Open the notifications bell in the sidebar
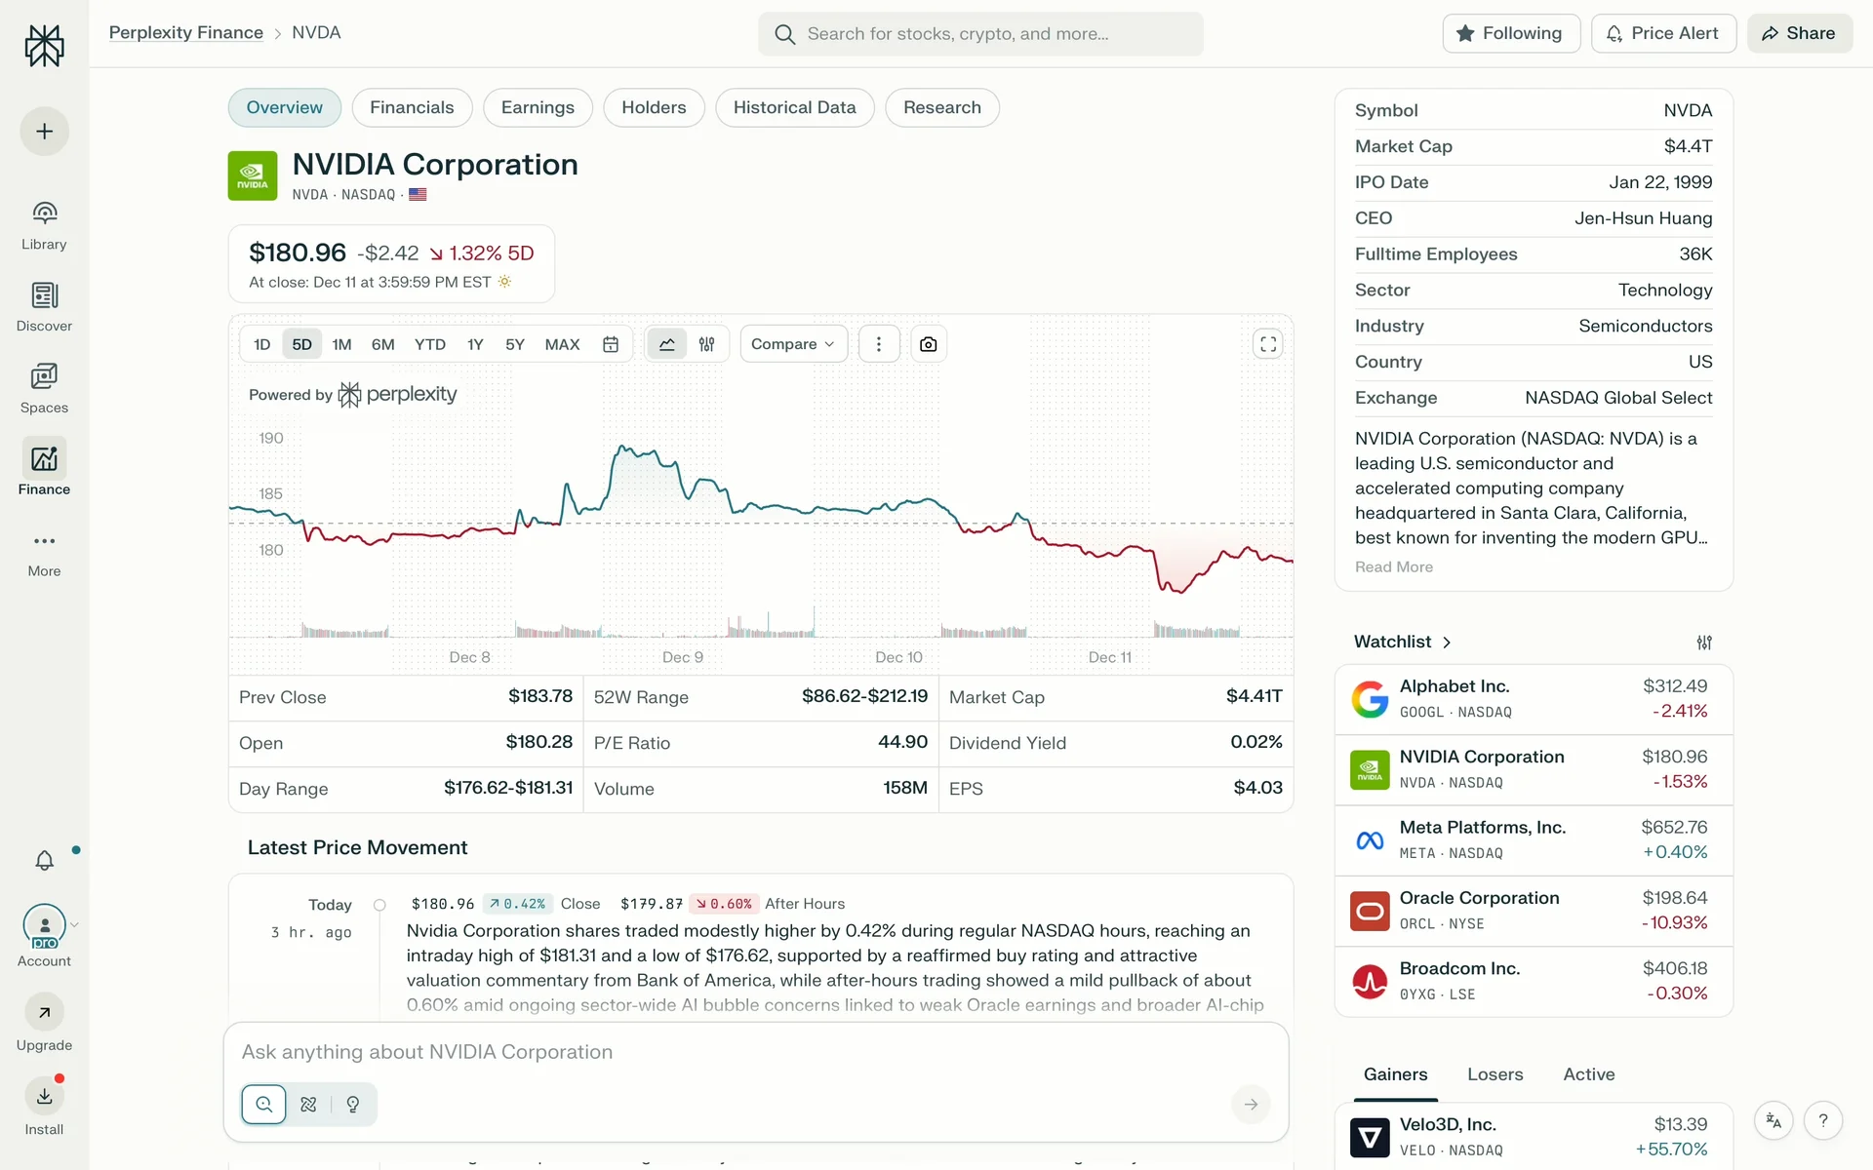1873x1170 pixels. pyautogui.click(x=45, y=860)
